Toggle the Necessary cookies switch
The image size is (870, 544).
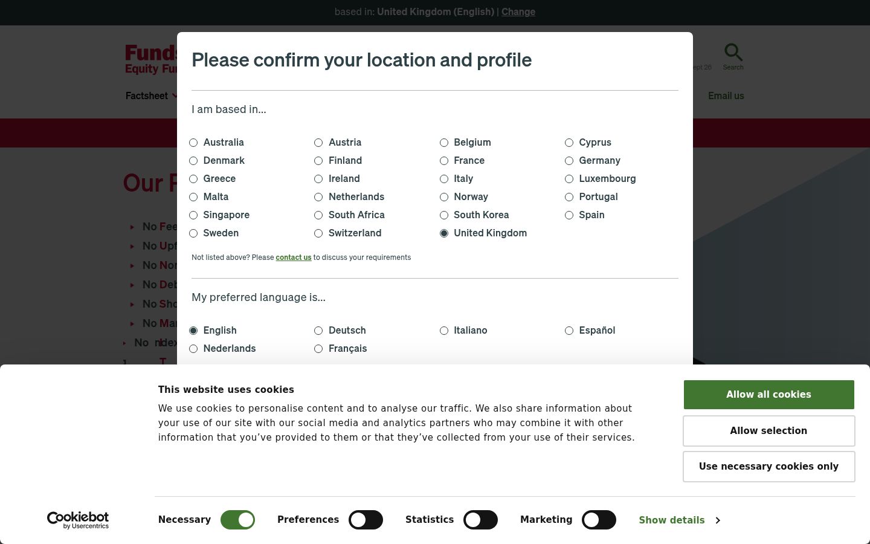pos(237,520)
